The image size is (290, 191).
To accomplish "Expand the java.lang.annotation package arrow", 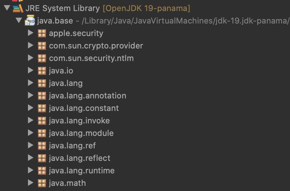I will tap(31, 96).
